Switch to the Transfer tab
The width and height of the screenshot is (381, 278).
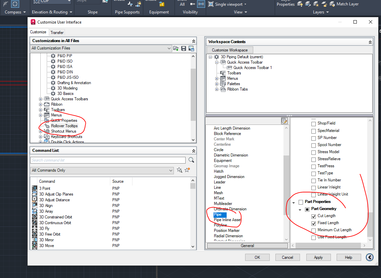(x=57, y=32)
